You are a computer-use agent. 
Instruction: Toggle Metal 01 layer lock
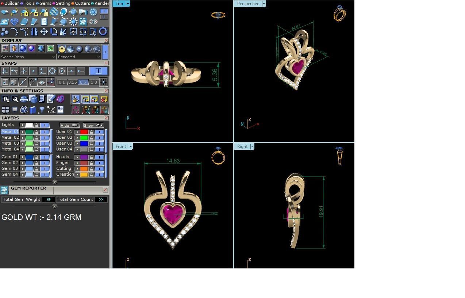(36, 132)
